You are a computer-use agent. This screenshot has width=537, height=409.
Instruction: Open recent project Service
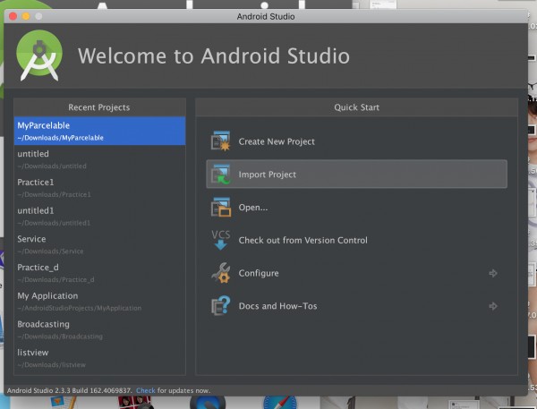click(x=99, y=244)
